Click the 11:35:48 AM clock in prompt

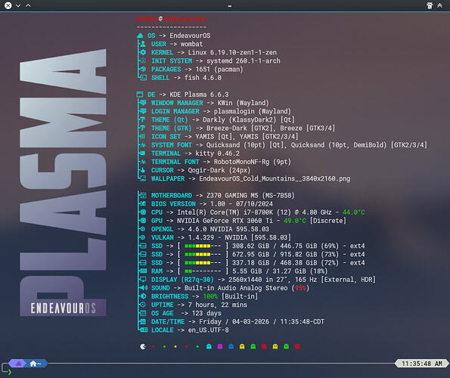422,364
